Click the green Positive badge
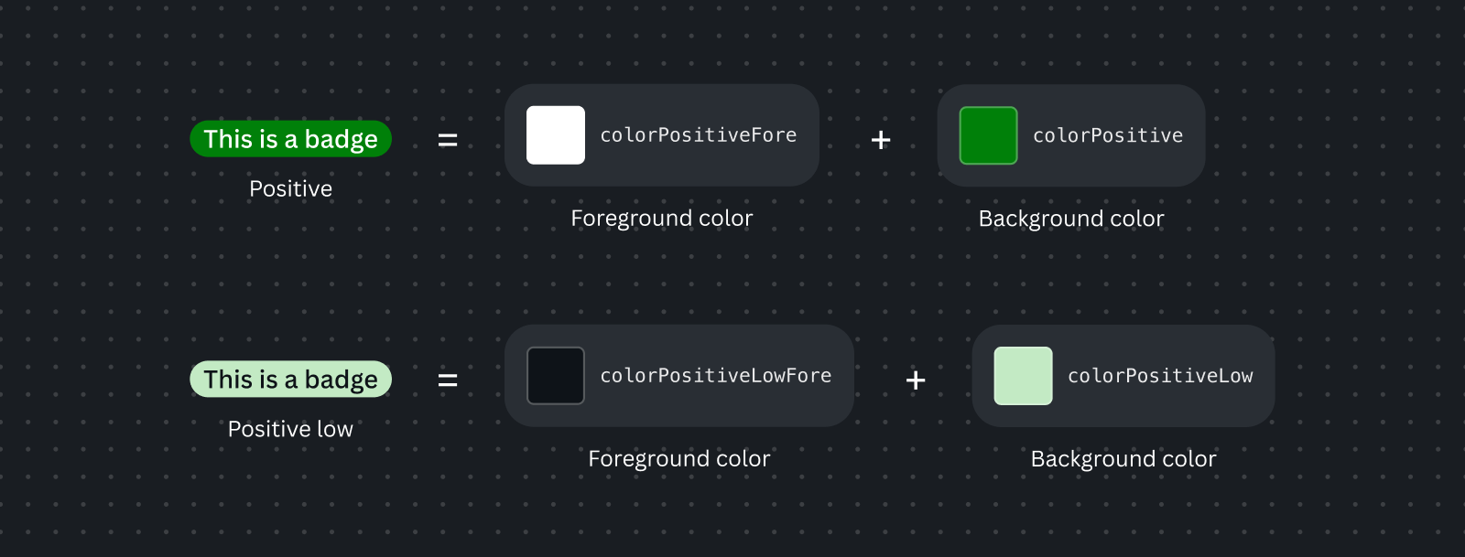1465x557 pixels. click(x=290, y=139)
